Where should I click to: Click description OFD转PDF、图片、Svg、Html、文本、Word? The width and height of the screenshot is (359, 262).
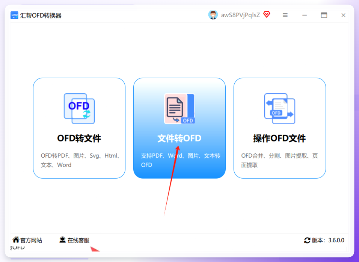81,160
